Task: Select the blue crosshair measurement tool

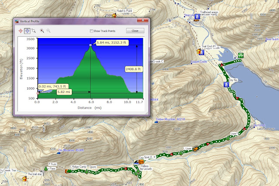Action: 27,31
